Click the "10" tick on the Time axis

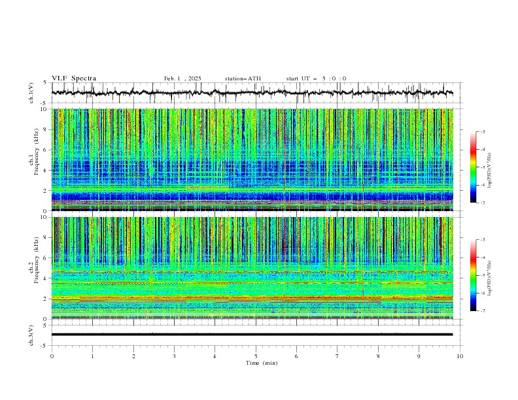pyautogui.click(x=460, y=356)
